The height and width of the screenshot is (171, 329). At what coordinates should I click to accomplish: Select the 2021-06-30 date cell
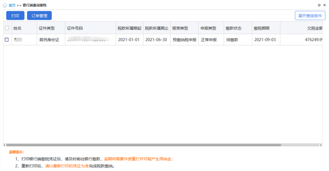pyautogui.click(x=156, y=40)
